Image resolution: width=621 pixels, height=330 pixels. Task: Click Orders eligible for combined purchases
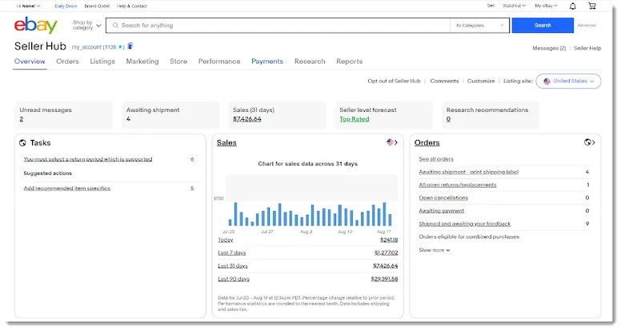(x=469, y=237)
